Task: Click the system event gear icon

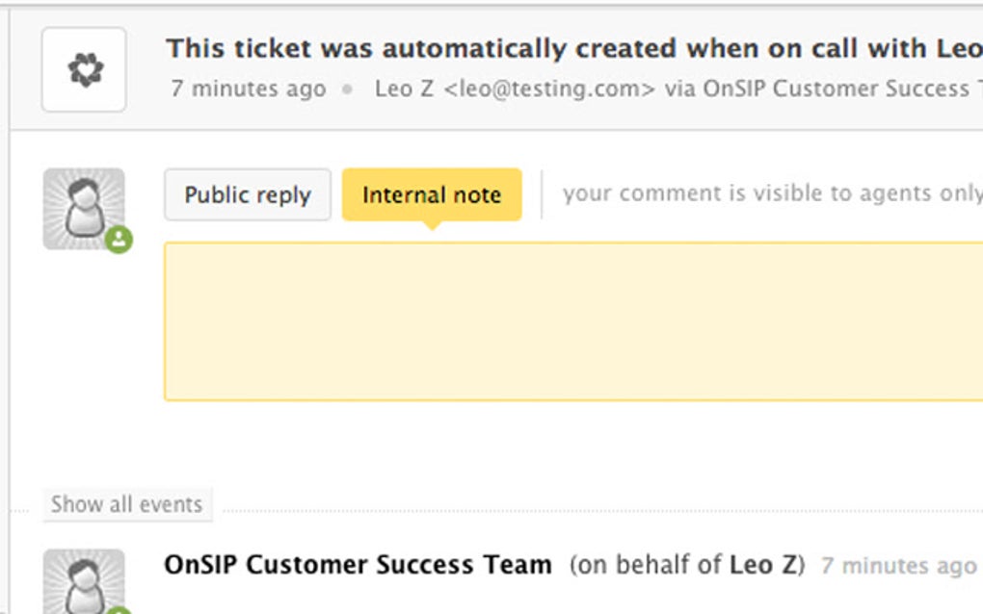Action: click(84, 69)
